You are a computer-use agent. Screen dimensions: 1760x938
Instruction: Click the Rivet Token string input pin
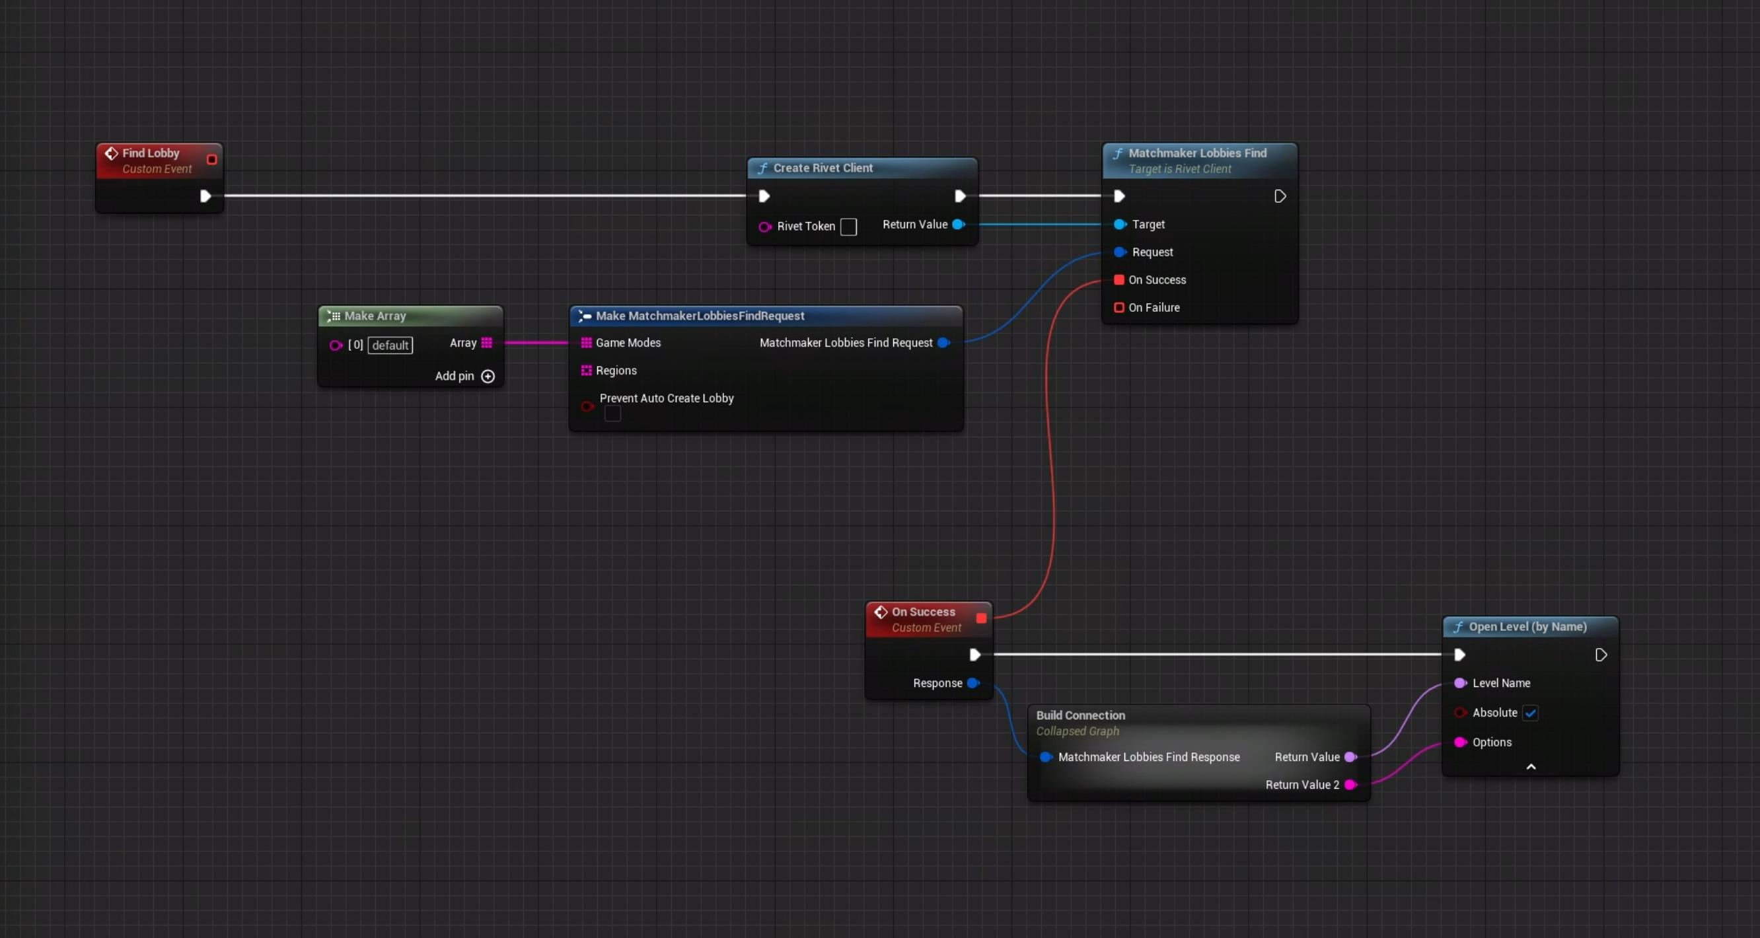[764, 227]
